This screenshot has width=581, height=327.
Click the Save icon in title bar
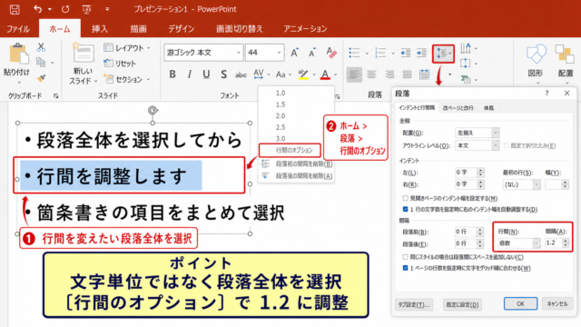coord(15,9)
